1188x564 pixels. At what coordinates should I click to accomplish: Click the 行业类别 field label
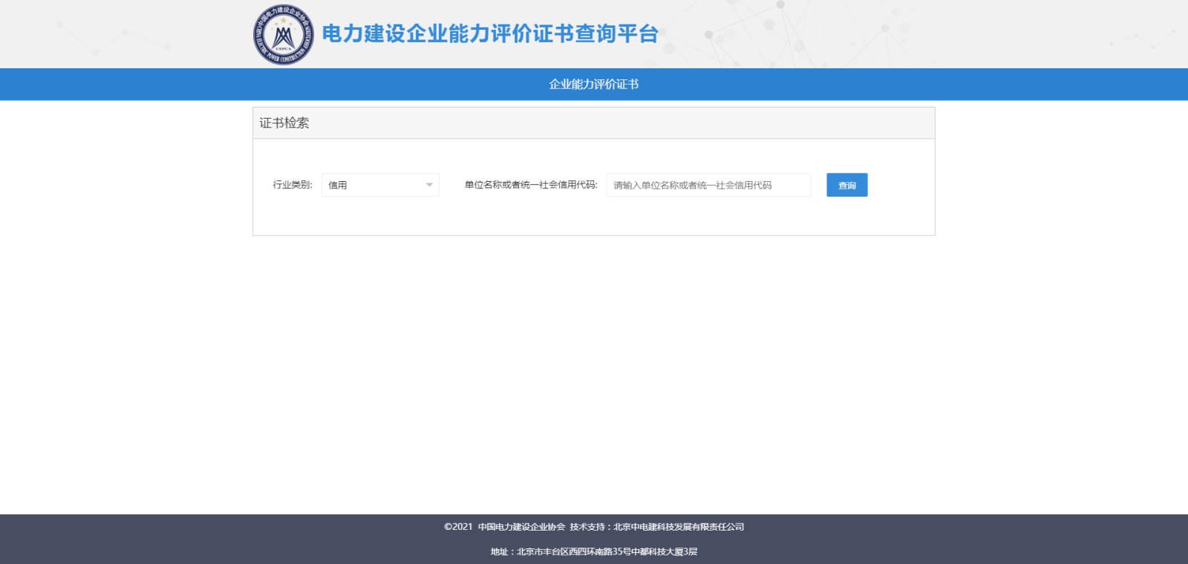point(292,185)
